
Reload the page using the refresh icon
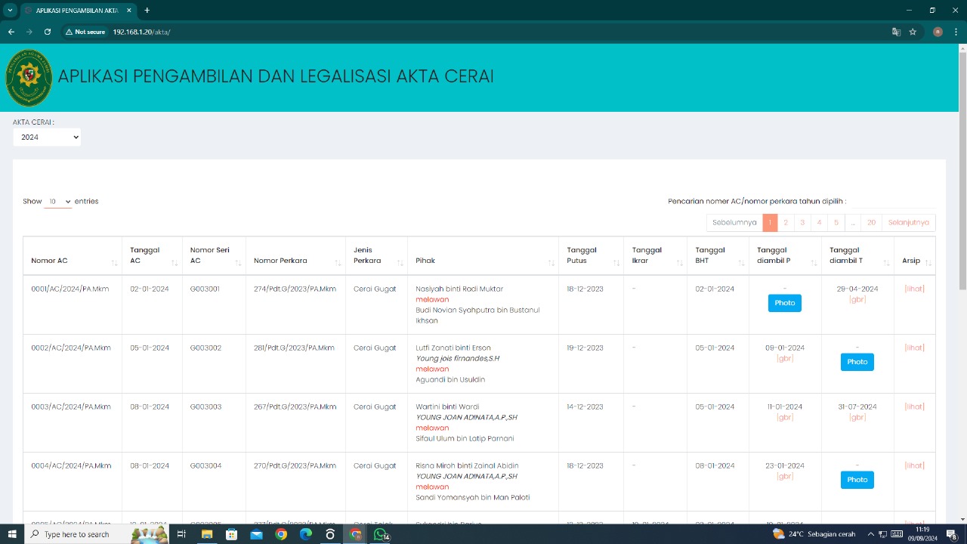pyautogui.click(x=48, y=32)
